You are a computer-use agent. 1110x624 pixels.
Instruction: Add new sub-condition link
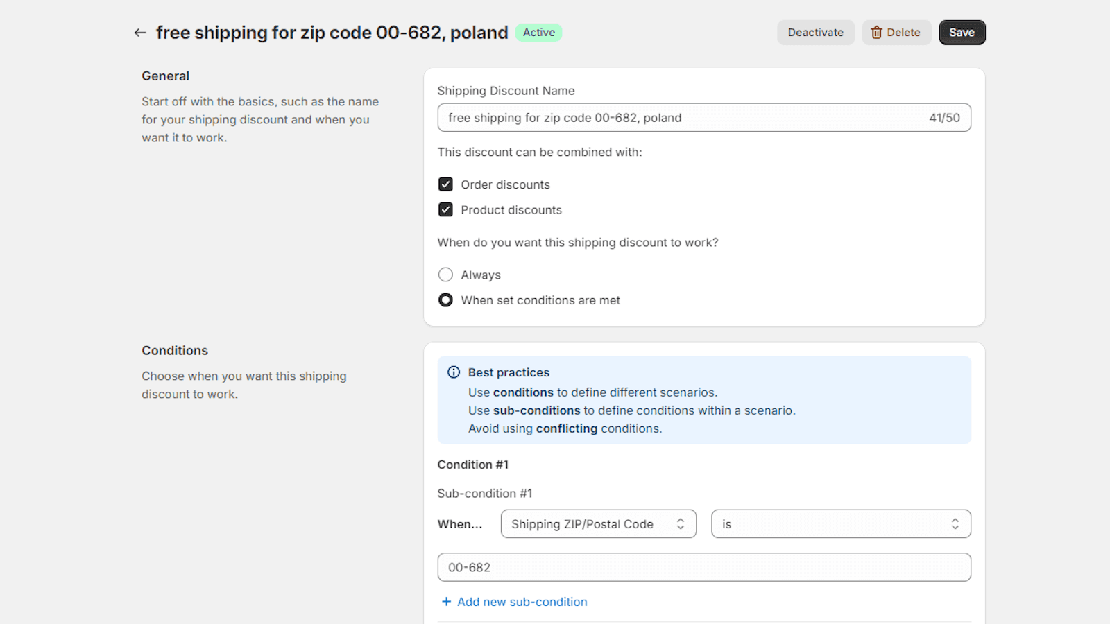(x=522, y=602)
